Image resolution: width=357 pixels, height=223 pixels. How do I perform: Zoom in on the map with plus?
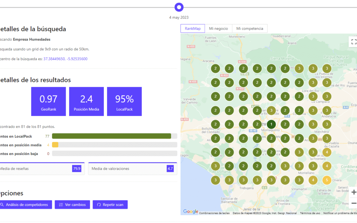(x=354, y=192)
